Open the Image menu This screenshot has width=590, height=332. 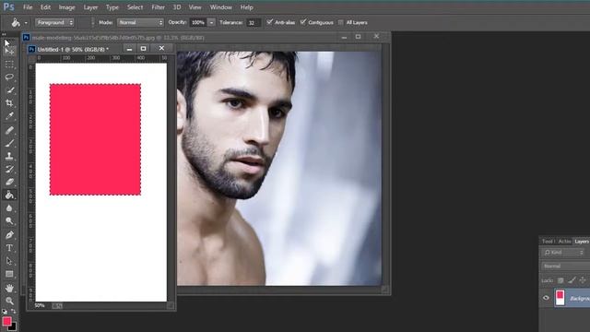66,7
